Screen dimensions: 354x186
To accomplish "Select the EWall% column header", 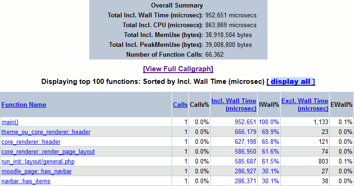I will point(341,105).
